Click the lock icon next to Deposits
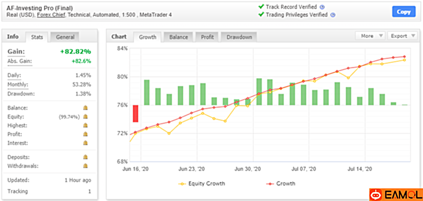This screenshot has width=423, height=201. pyautogui.click(x=85, y=157)
